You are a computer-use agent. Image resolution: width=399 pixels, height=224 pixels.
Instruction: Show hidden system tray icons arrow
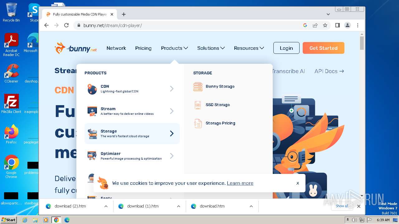point(348,220)
